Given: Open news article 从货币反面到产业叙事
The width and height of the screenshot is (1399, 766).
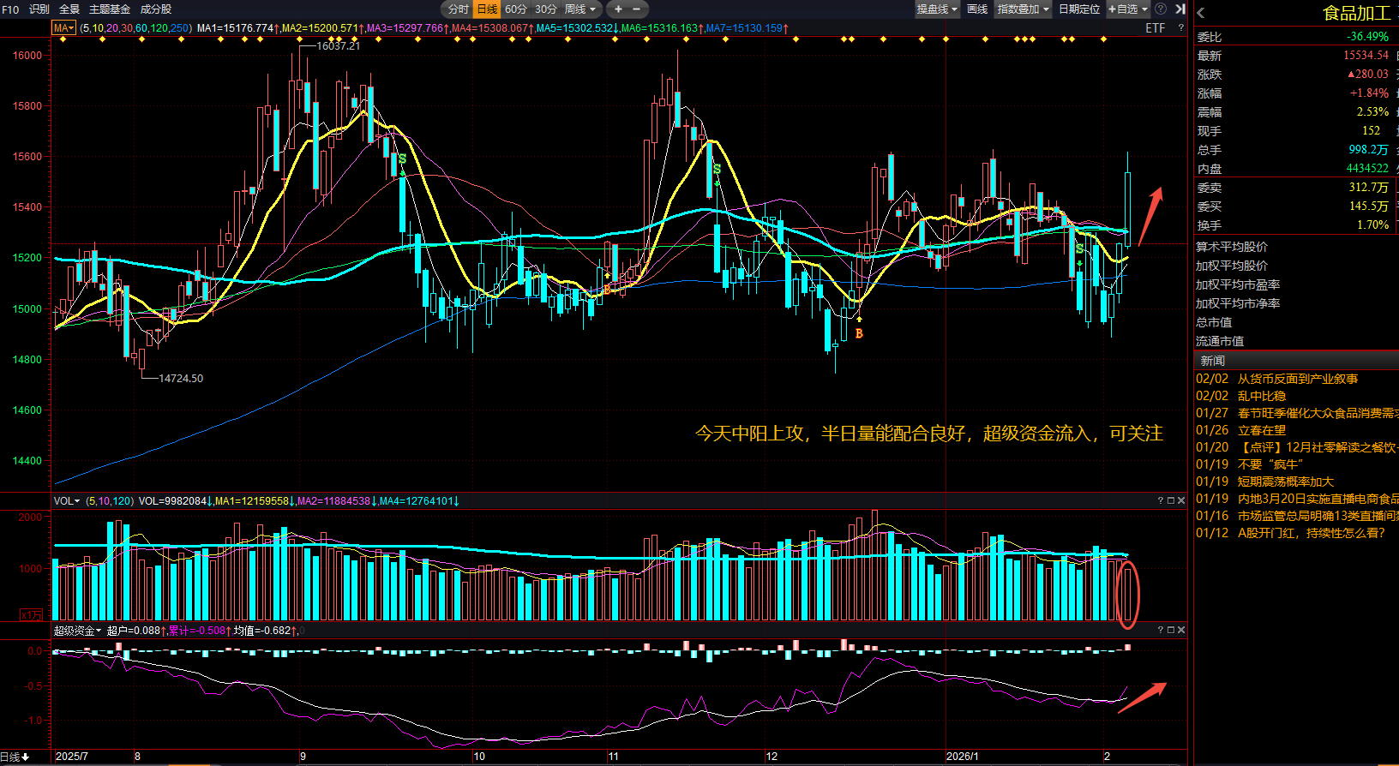Looking at the screenshot, I should [x=1297, y=379].
